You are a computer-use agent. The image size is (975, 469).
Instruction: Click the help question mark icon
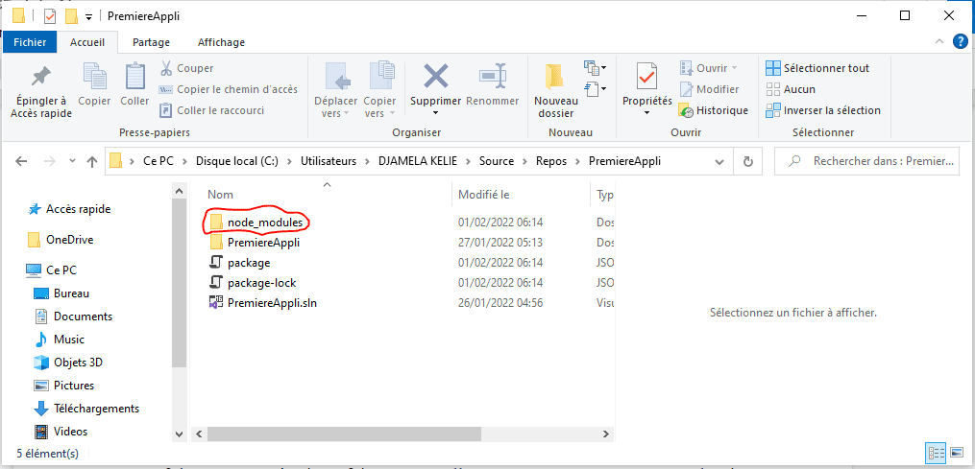(959, 41)
